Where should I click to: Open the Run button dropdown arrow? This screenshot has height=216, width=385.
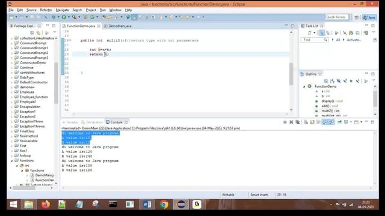[69, 17]
